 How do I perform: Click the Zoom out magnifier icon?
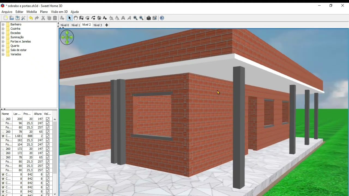click(141, 18)
